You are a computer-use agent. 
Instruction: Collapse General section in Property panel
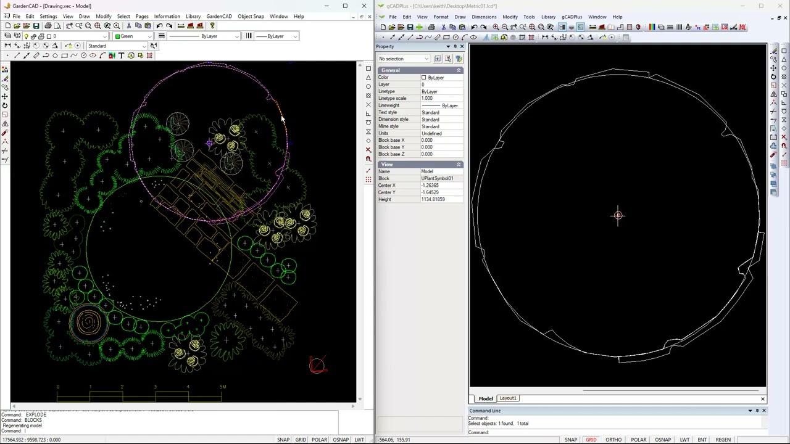(x=459, y=70)
